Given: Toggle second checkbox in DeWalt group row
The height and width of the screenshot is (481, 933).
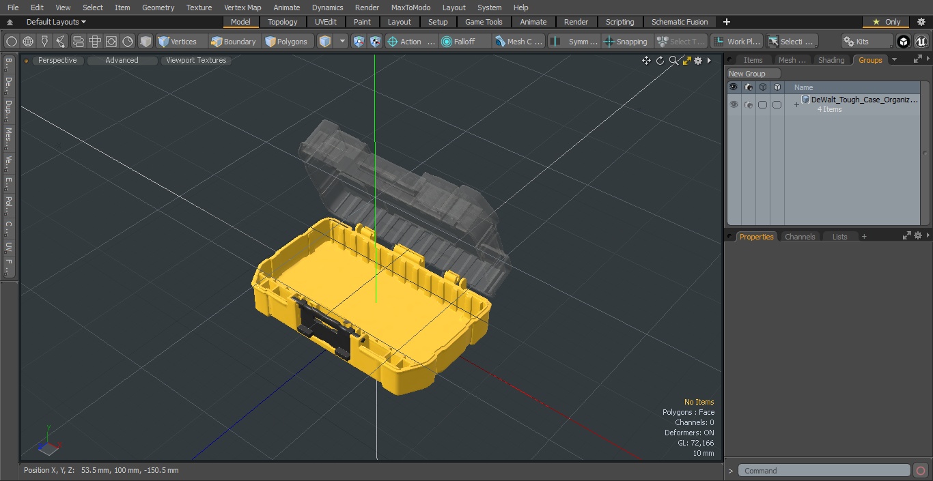Looking at the screenshot, I should tap(777, 104).
